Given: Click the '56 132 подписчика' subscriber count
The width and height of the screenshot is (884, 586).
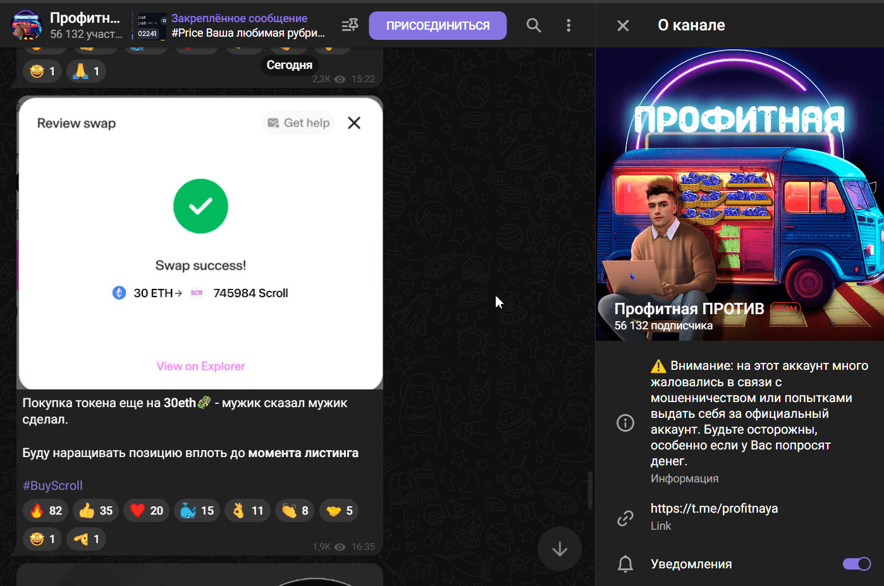Looking at the screenshot, I should [663, 326].
